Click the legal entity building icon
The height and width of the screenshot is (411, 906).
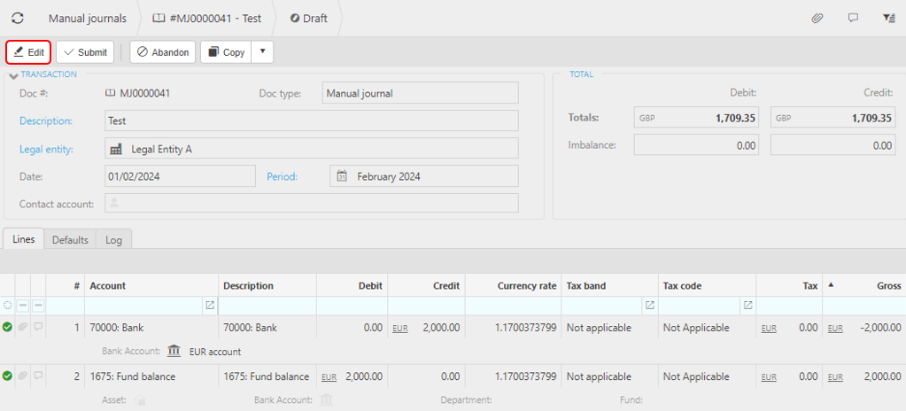pyautogui.click(x=116, y=149)
